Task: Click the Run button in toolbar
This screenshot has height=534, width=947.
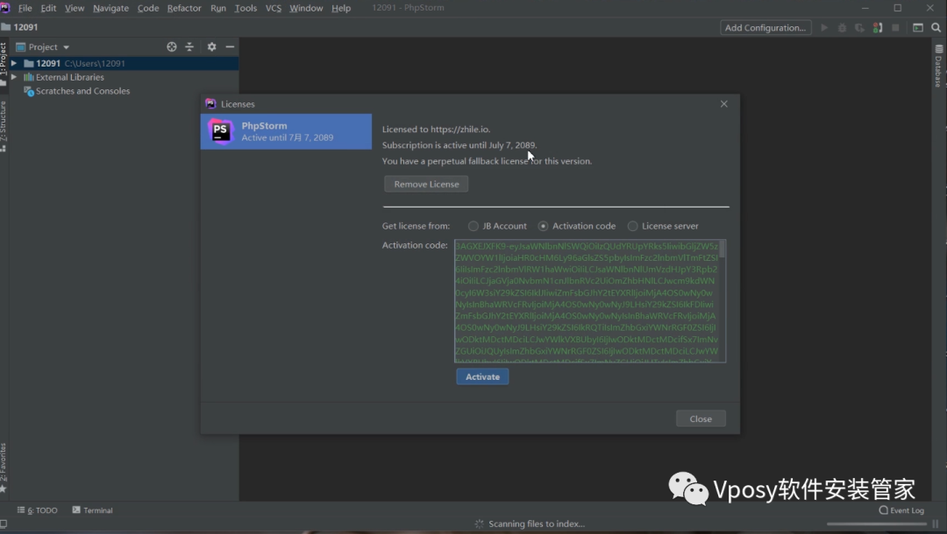Action: coord(823,28)
